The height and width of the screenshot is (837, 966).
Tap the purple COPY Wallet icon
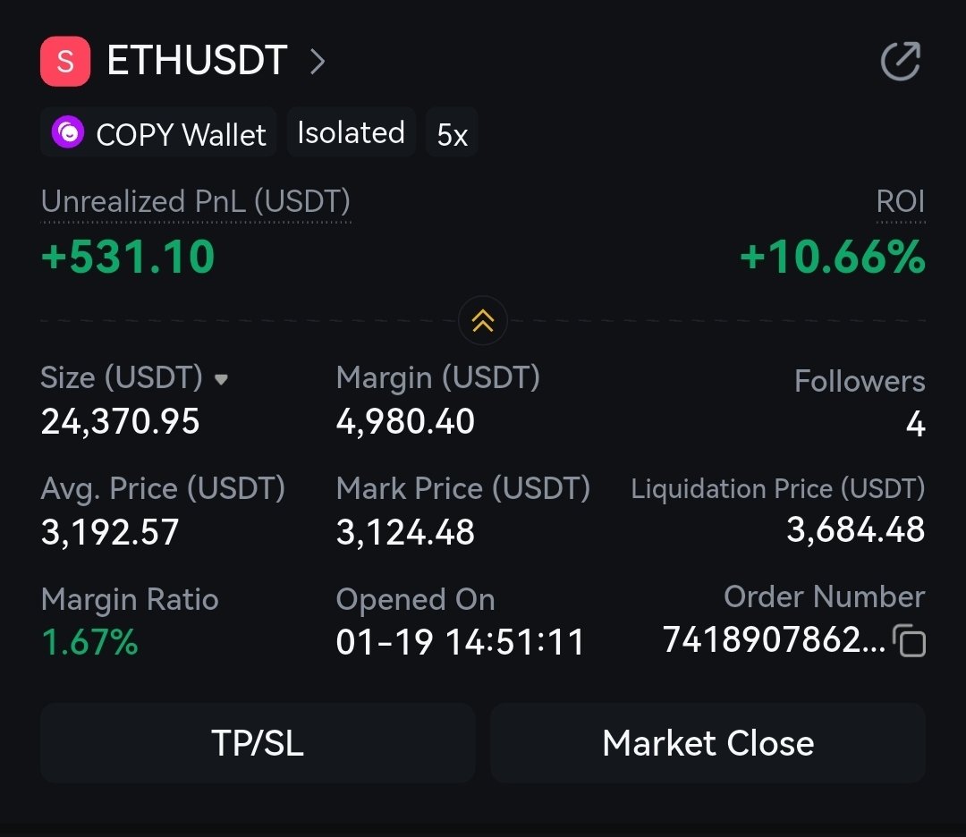point(68,133)
